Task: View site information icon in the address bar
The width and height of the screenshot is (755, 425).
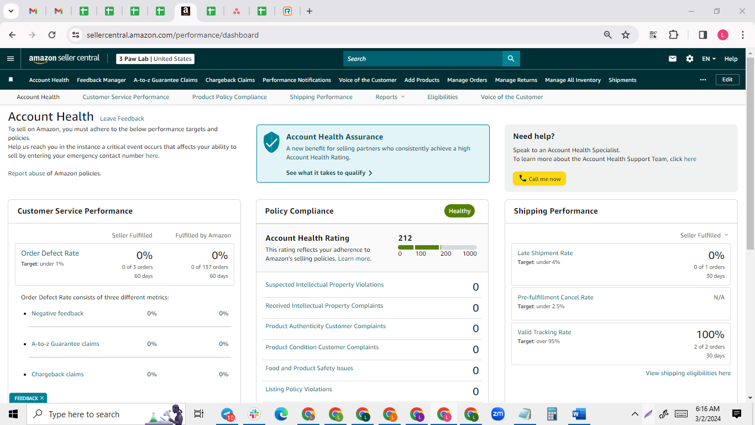Action: 76,35
